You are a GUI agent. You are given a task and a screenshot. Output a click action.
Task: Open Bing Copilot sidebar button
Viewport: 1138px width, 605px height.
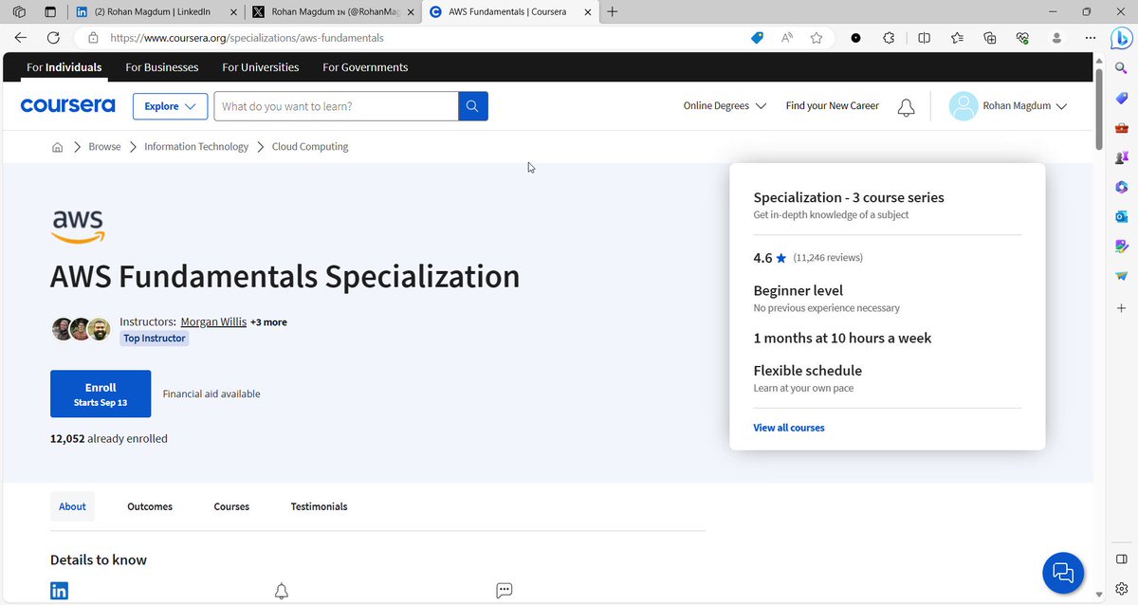pos(1121,38)
